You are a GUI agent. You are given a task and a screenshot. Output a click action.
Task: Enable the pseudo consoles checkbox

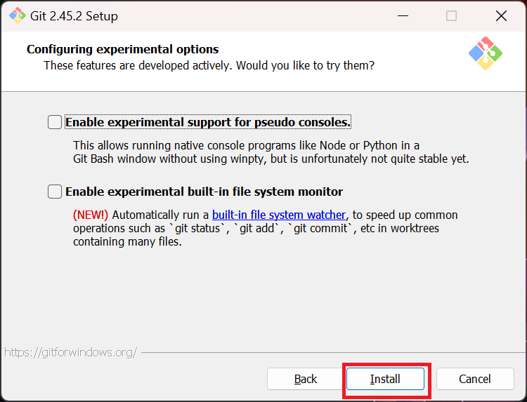(55, 122)
